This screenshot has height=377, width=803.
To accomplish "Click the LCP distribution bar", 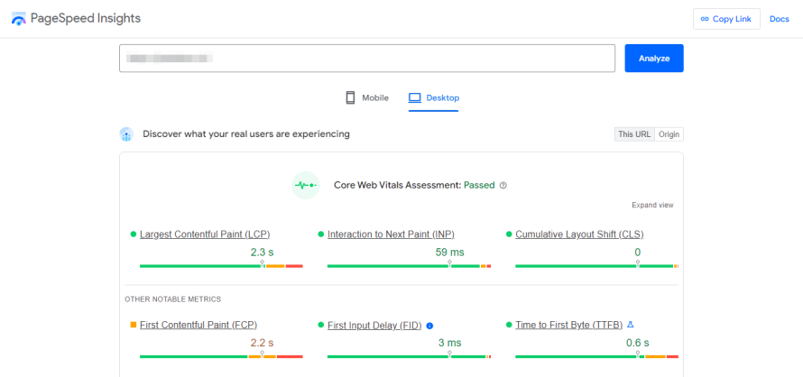I will click(x=221, y=266).
